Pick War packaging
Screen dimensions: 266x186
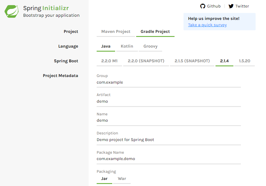click(122, 179)
